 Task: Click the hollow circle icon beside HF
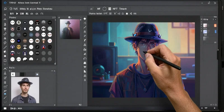(104, 9)
